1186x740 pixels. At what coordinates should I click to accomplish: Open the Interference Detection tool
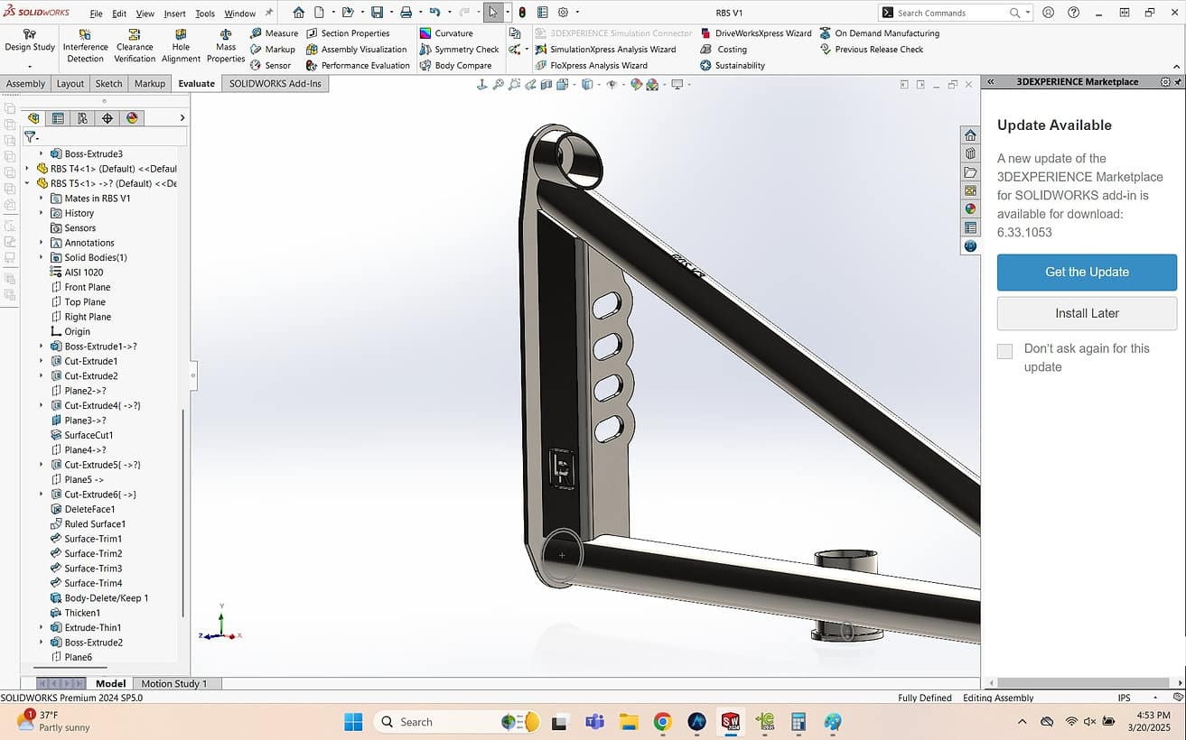[85, 46]
